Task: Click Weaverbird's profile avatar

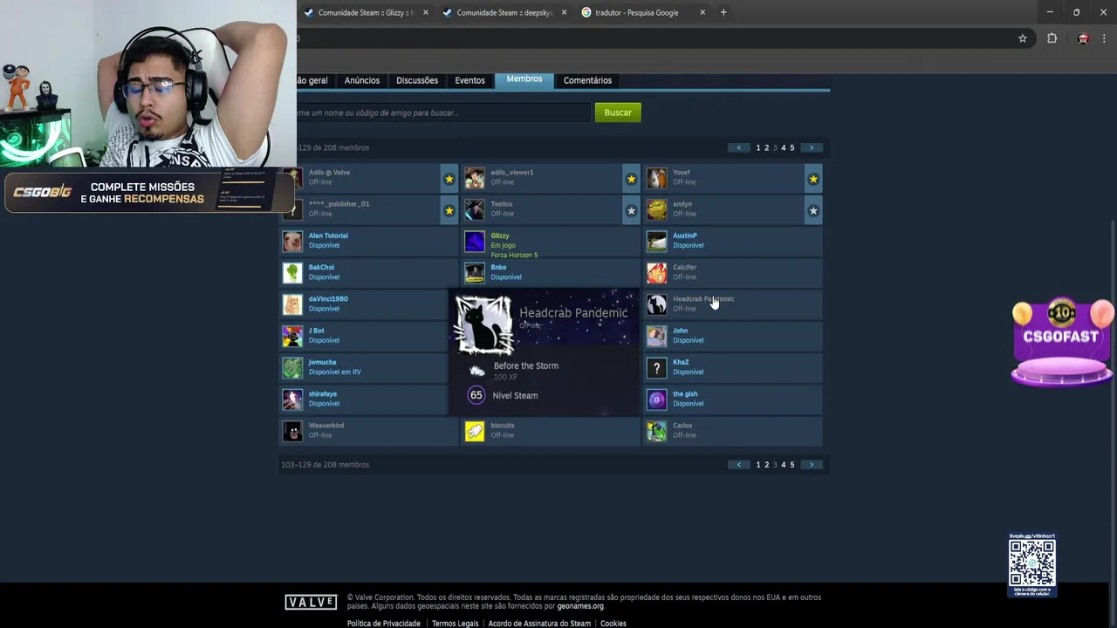Action: tap(292, 431)
